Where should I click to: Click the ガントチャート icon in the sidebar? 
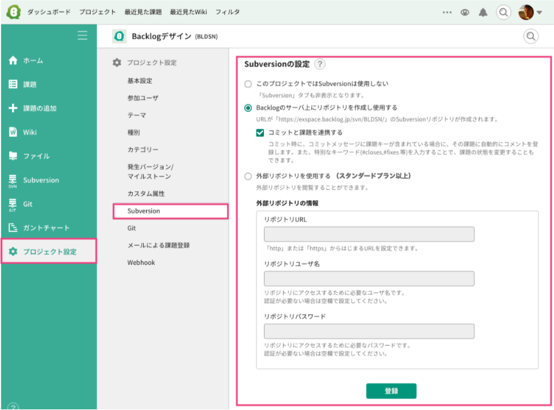[x=13, y=228]
